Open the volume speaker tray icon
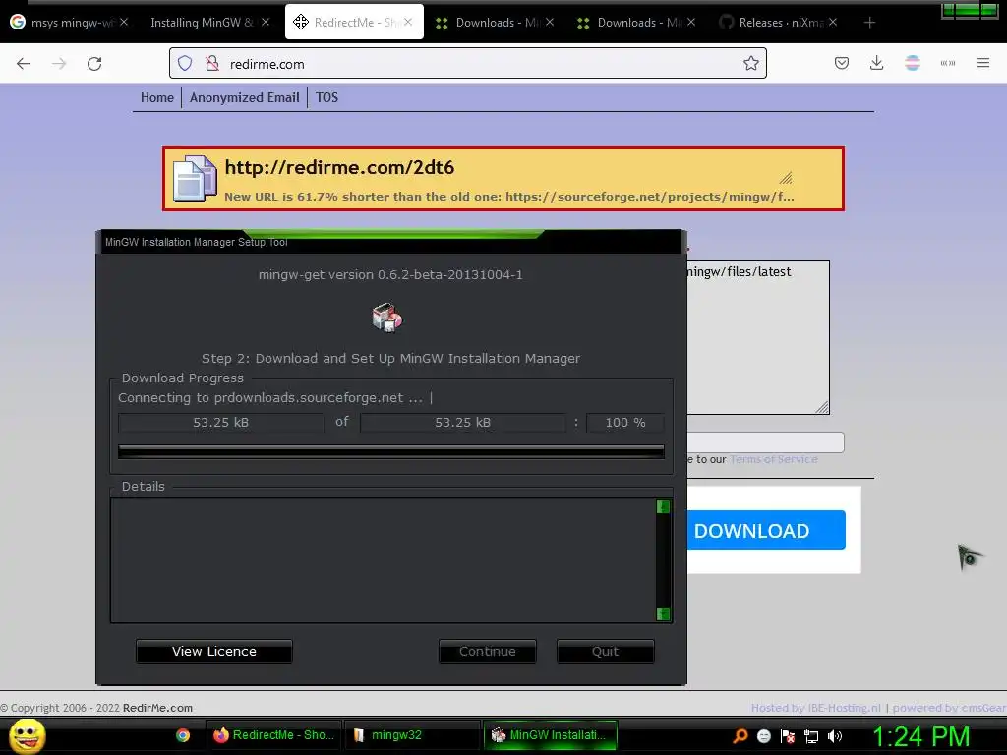This screenshot has width=1007, height=755. 835,736
